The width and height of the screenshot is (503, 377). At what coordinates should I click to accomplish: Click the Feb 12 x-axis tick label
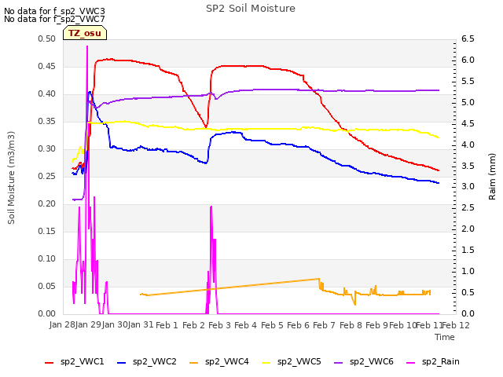click(x=456, y=325)
